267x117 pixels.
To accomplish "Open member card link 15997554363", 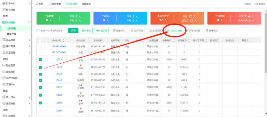I will click(x=59, y=46).
